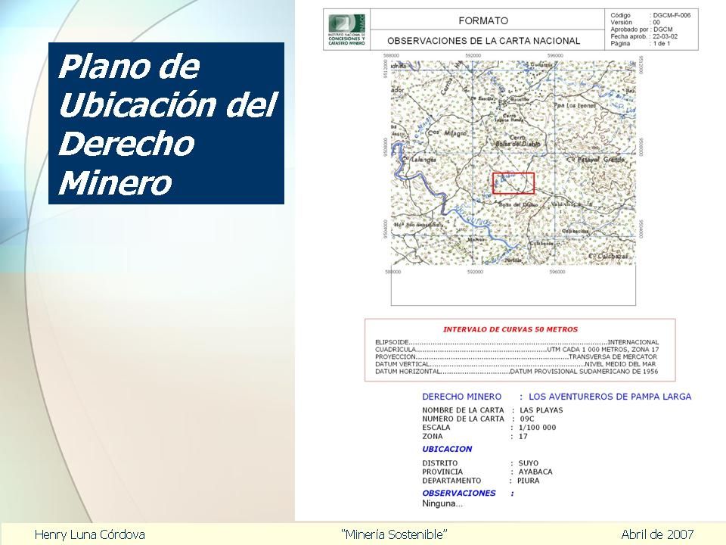Viewport: 726px width, 545px height.
Task: Click the footer title 'Minería Sostenible'
Action: point(395,535)
